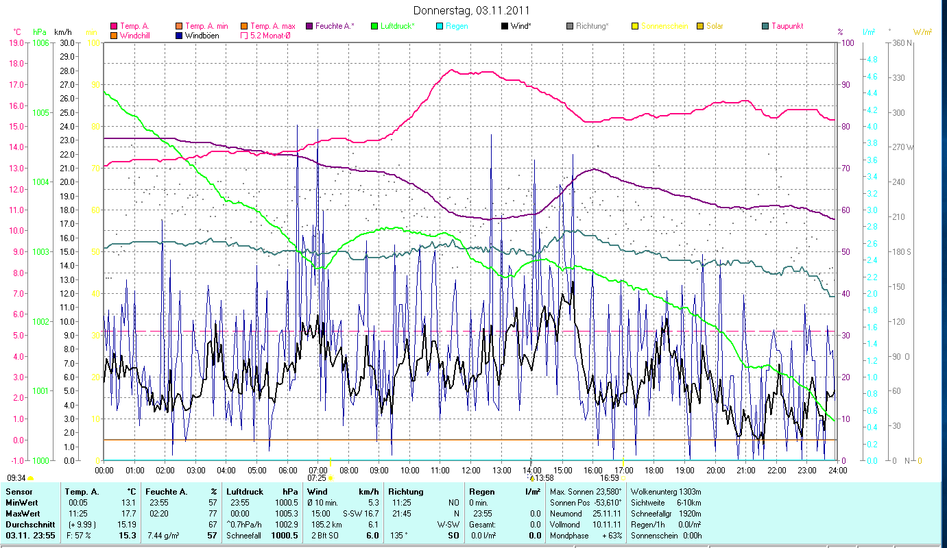Screen dimensions: 947x548
Task: Click the pink Temp. A. legend square
Action: pyautogui.click(x=114, y=26)
